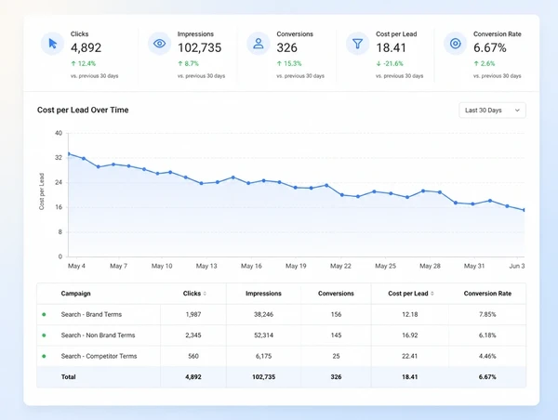Viewport: 558px width, 420px height.
Task: Click the Conversions person icon
Action: point(259,44)
